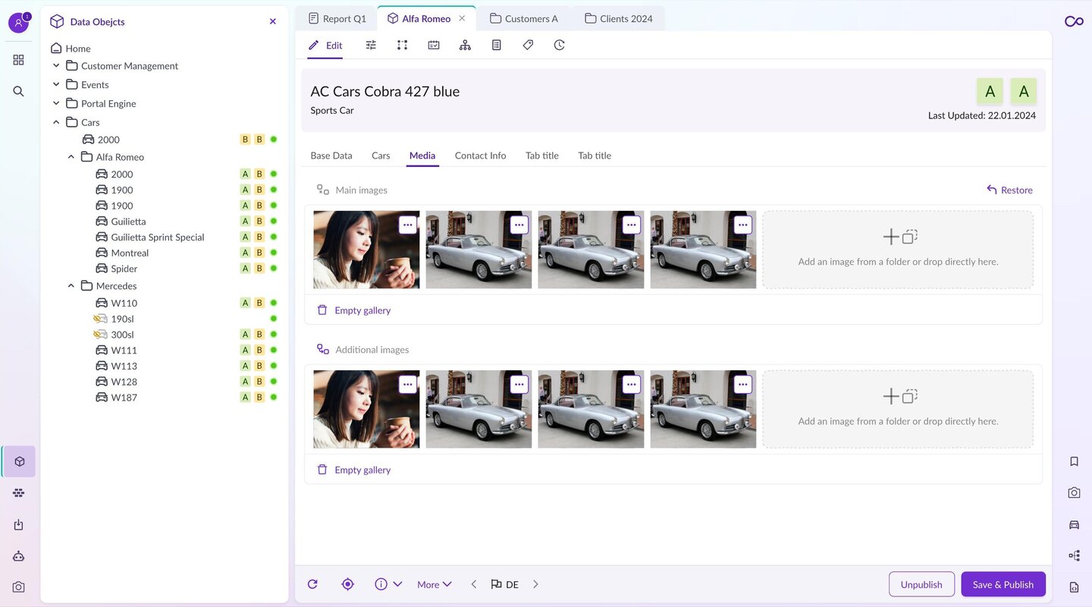The width and height of the screenshot is (1092, 607).
Task: Open search from the left sidebar
Action: pyautogui.click(x=18, y=92)
